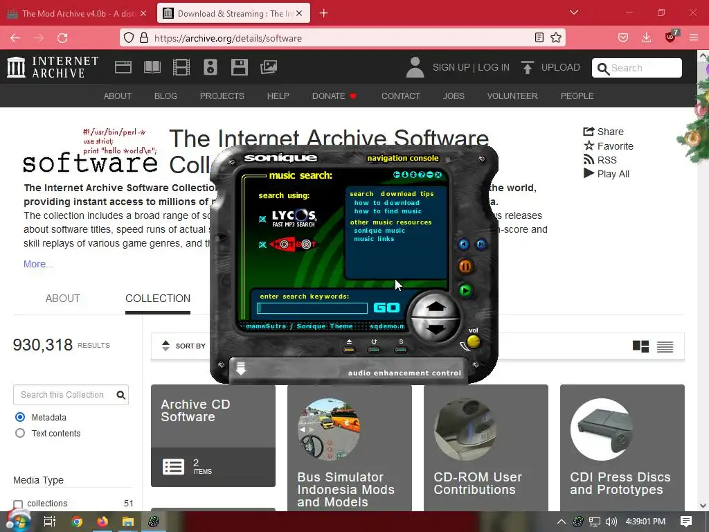The width and height of the screenshot is (709, 532).
Task: Click the user avatar icon
Action: tap(415, 67)
